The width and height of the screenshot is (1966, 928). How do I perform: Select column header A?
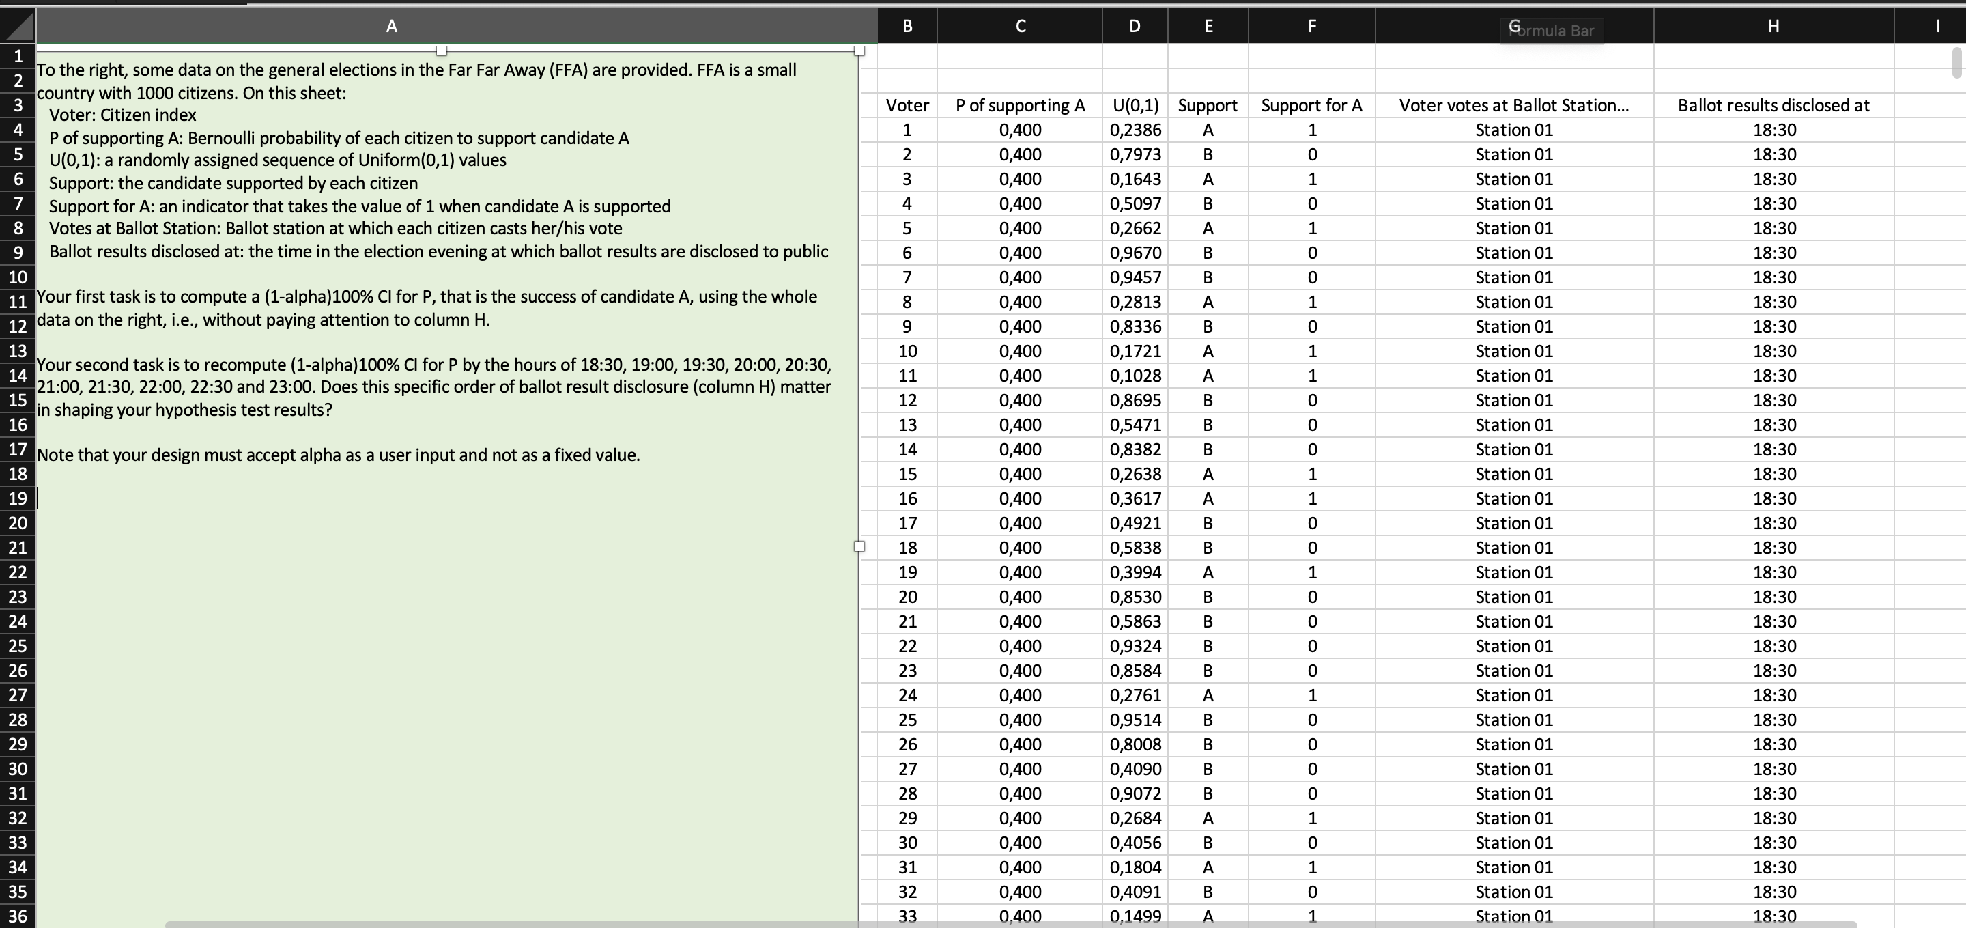point(392,25)
